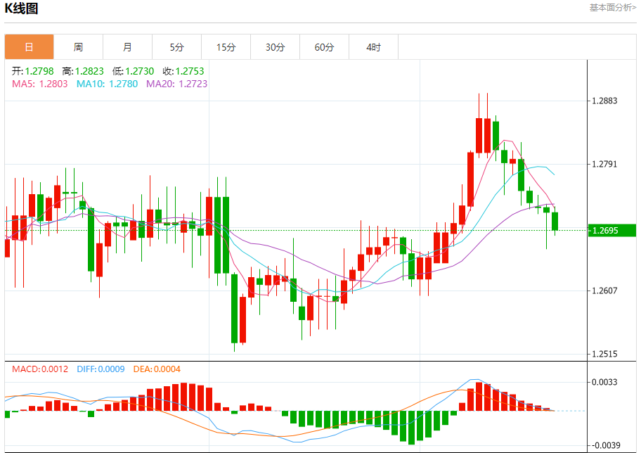Switch to the 月 monthly tab
The width and height of the screenshot is (641, 453).
pyautogui.click(x=127, y=47)
